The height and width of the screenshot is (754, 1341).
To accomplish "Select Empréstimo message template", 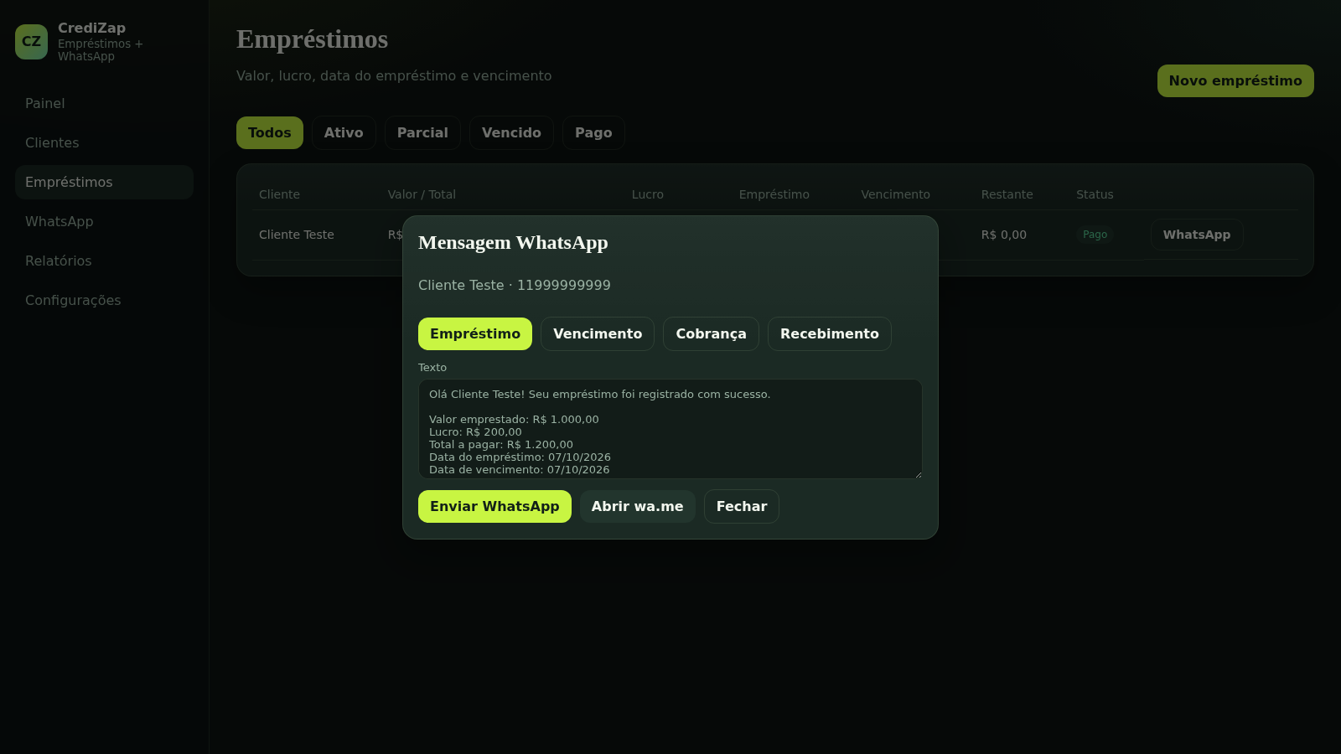I will [x=475, y=333].
